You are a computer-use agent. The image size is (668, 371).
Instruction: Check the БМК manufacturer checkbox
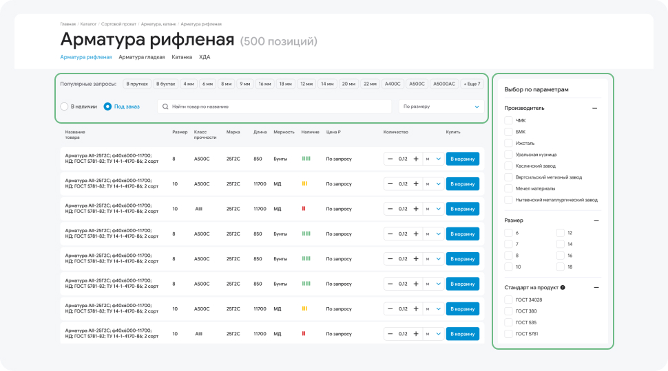tap(508, 132)
